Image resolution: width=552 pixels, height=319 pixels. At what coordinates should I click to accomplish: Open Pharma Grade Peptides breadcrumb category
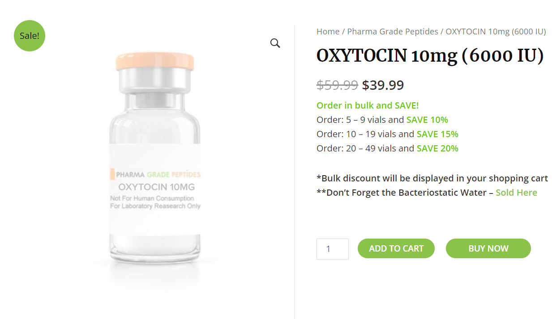[393, 32]
